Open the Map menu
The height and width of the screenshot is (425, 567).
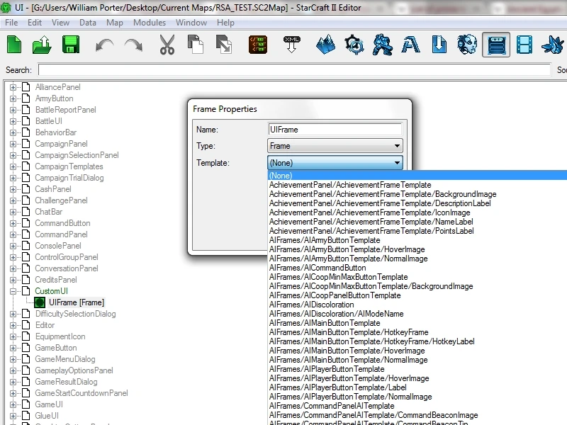click(115, 23)
